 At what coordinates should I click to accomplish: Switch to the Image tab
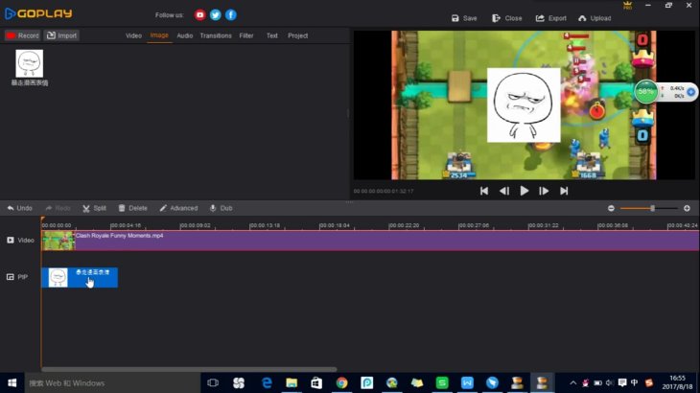(159, 35)
